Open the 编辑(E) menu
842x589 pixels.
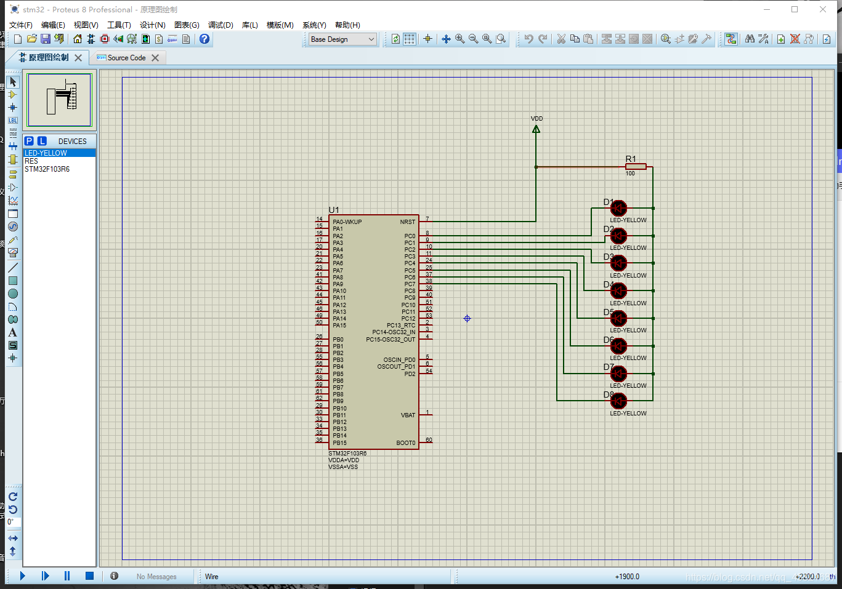[53, 25]
